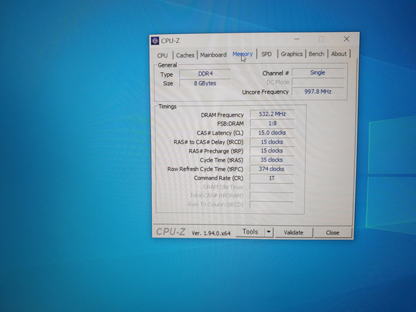
Task: Click the CPU-Z app icon in title bar
Action: 155,41
